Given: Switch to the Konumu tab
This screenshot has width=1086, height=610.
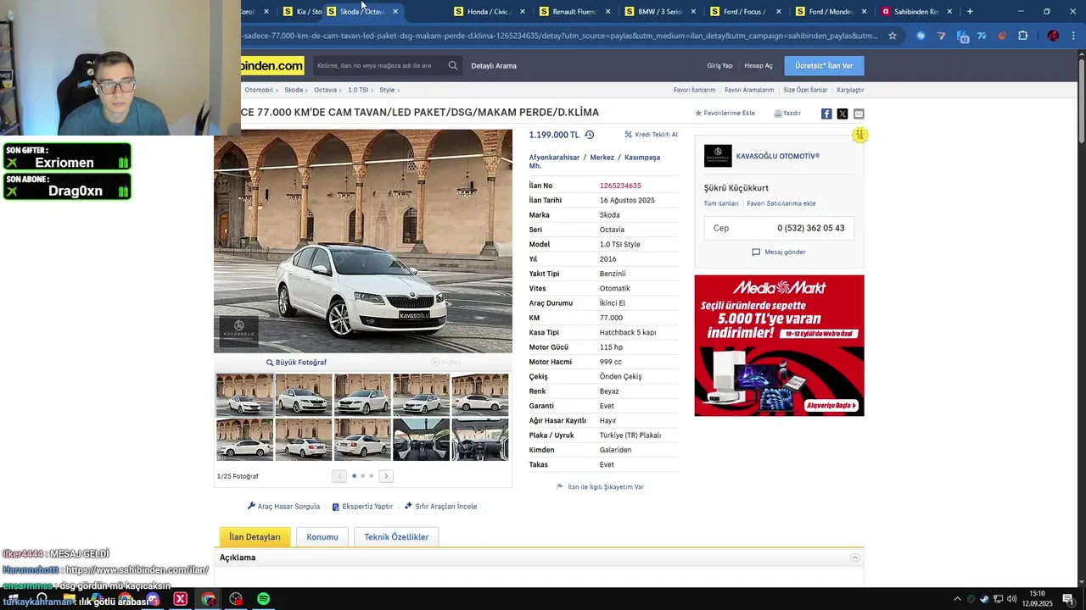Looking at the screenshot, I should [x=322, y=537].
